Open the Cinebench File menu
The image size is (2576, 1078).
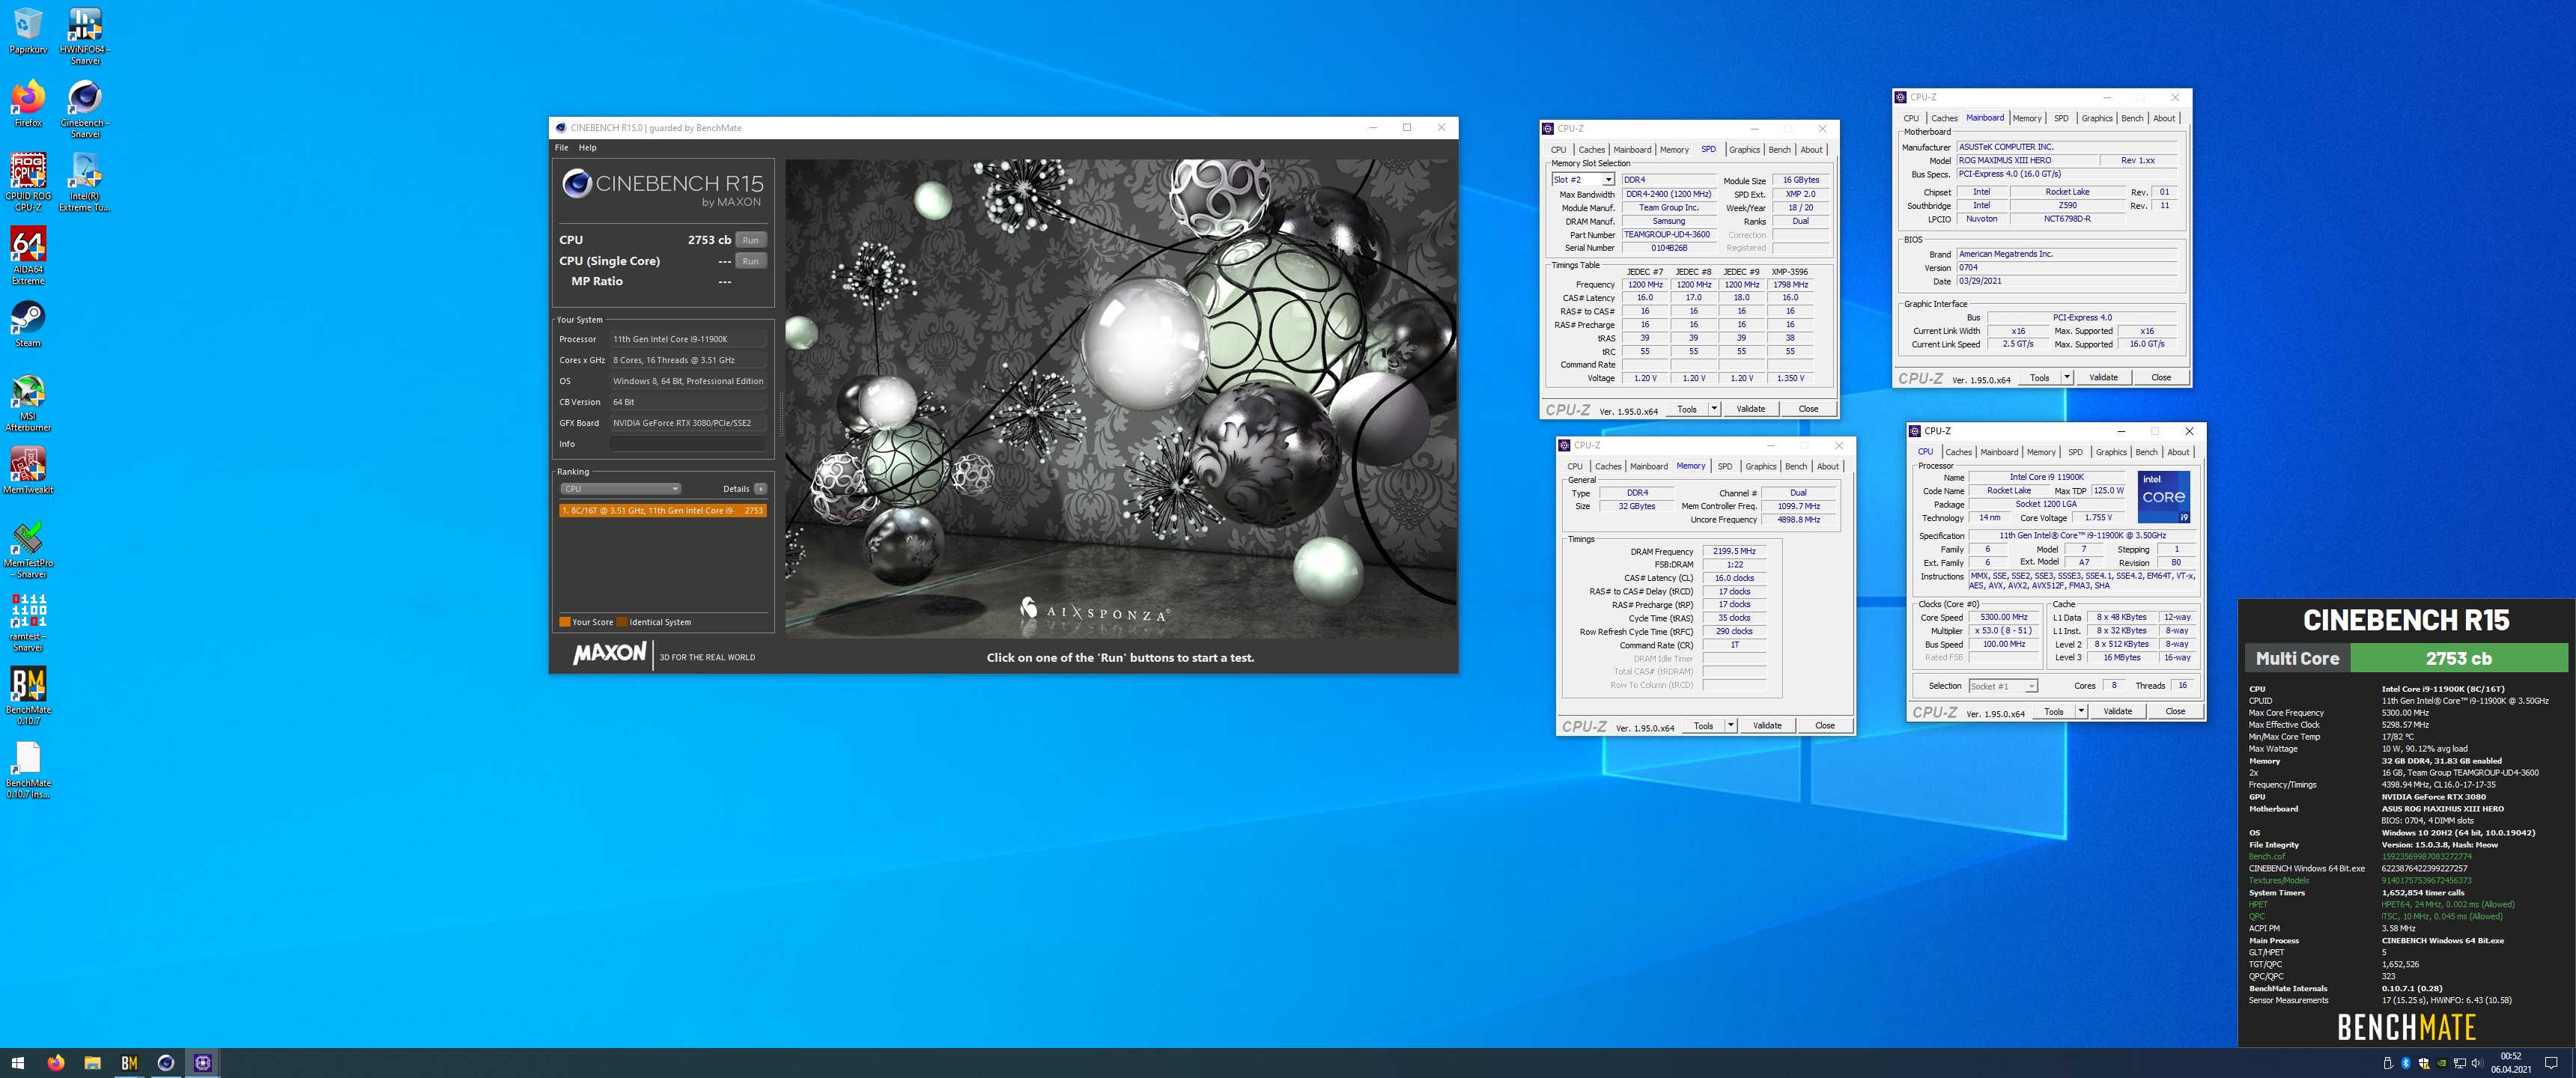(562, 148)
